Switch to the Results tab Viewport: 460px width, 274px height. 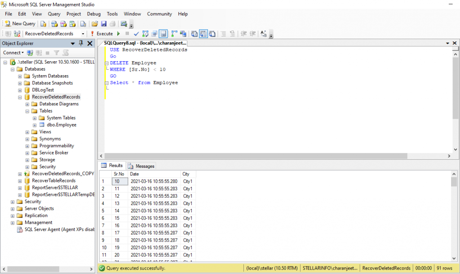tap(112, 165)
